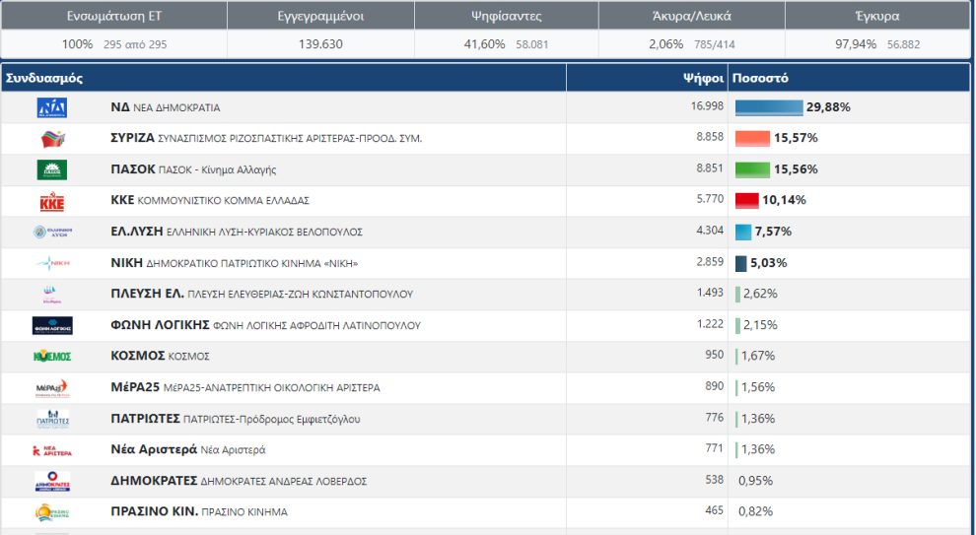Open the ΝΙΚΗ party name link
This screenshot has height=535, width=976.
pos(126,263)
